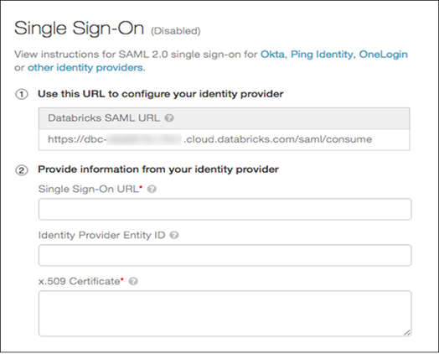Click the certificate text area resize handle

pos(407,332)
